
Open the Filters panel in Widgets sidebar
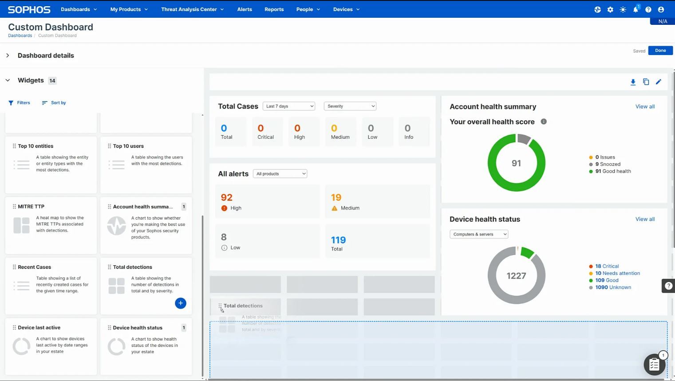coord(19,102)
